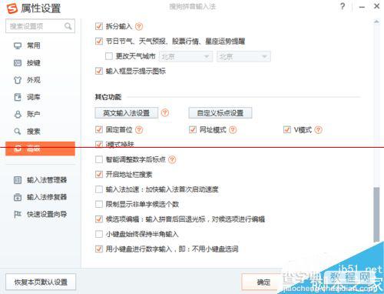
Task: Open 快速设置向导 link
Action: pos(47,214)
